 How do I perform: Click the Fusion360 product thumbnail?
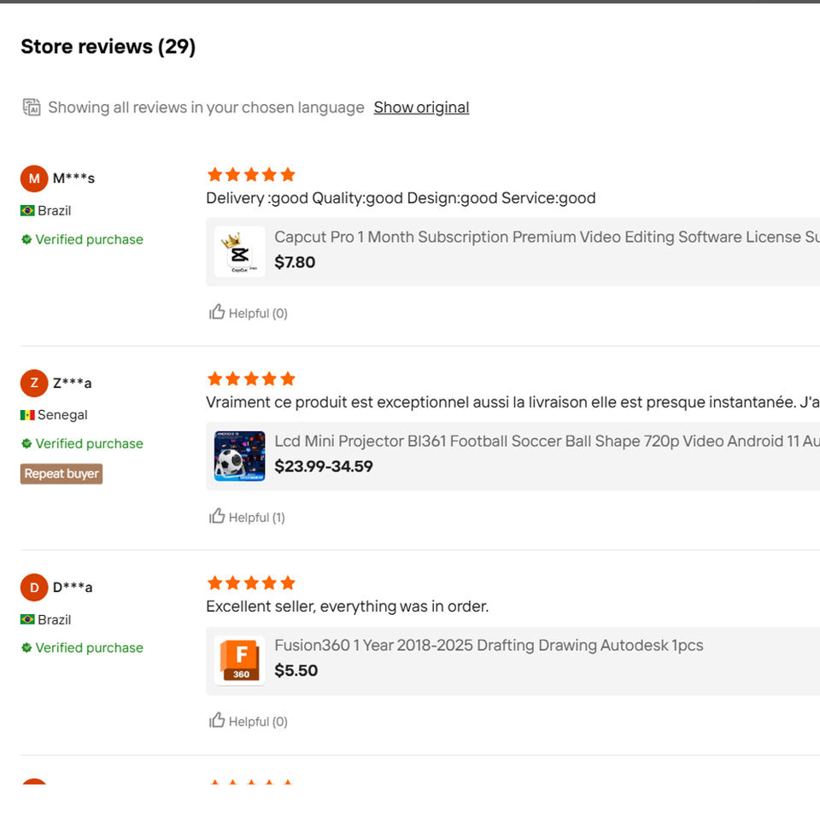[x=239, y=660]
